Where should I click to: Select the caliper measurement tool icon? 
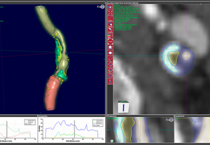pos(110,82)
